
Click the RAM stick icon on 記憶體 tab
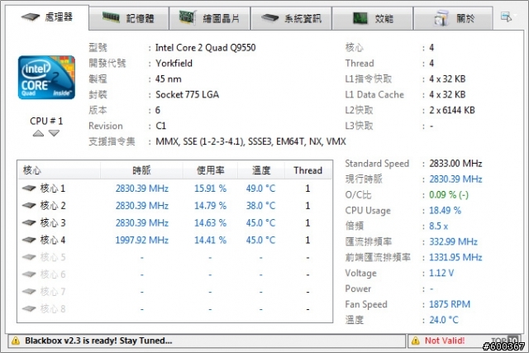click(111, 17)
